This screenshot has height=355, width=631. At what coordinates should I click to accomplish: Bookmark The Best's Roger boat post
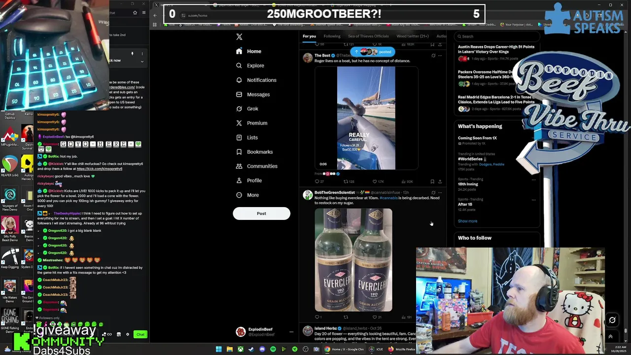coord(432,181)
